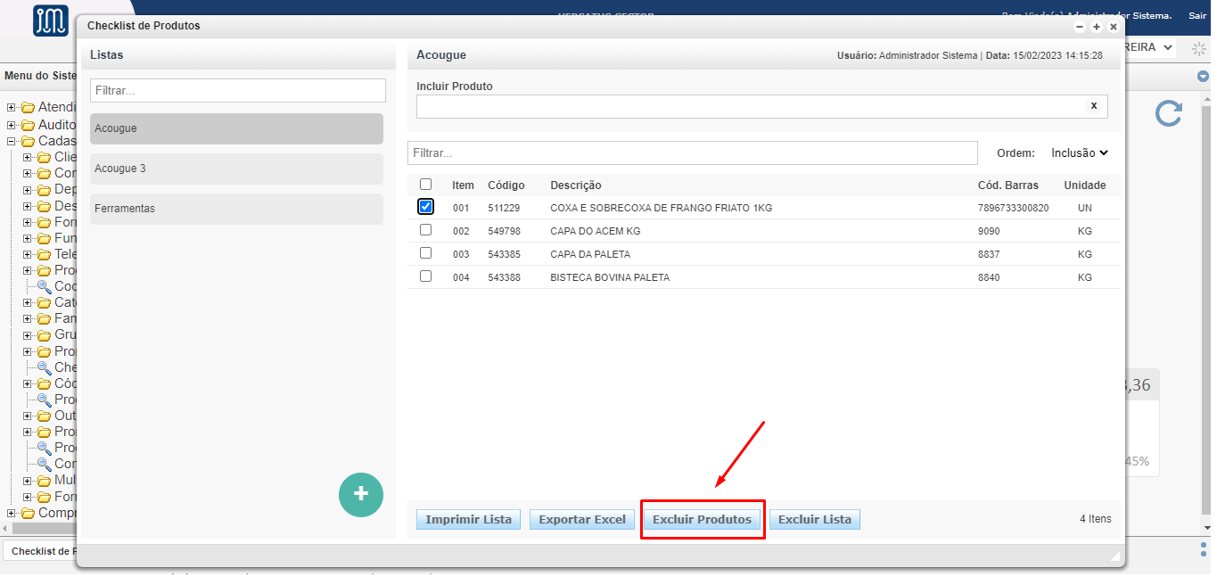The width and height of the screenshot is (1217, 585).
Task: Uncheck the COXA E SOBRECOXA product checkbox
Action: tap(425, 207)
